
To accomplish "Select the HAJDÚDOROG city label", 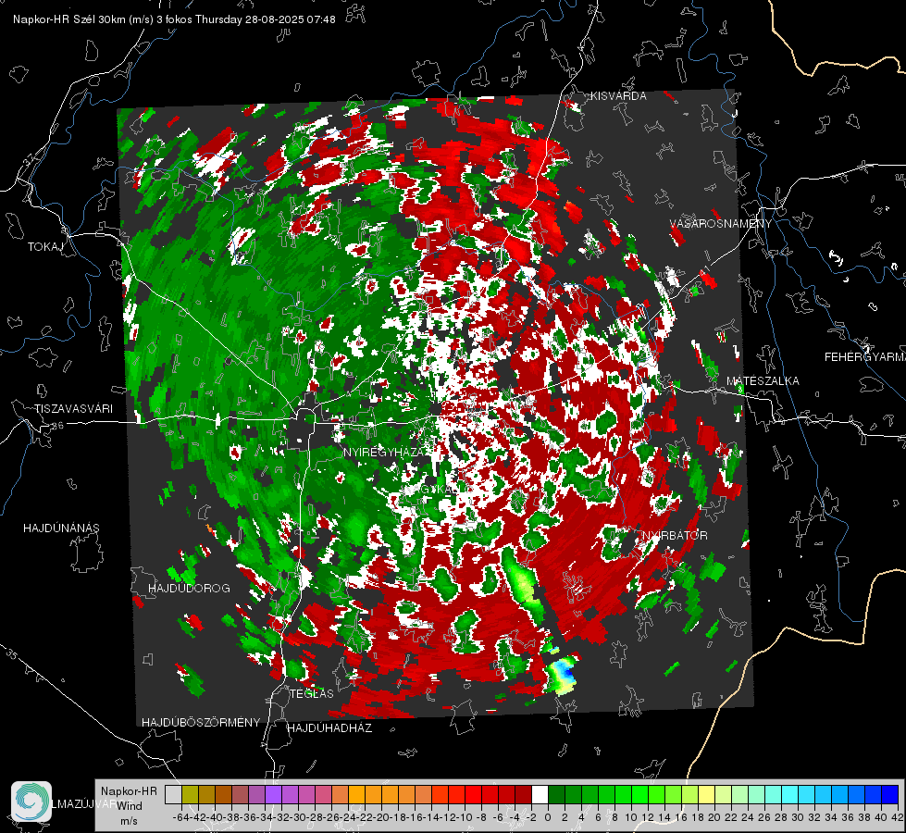I will [189, 588].
